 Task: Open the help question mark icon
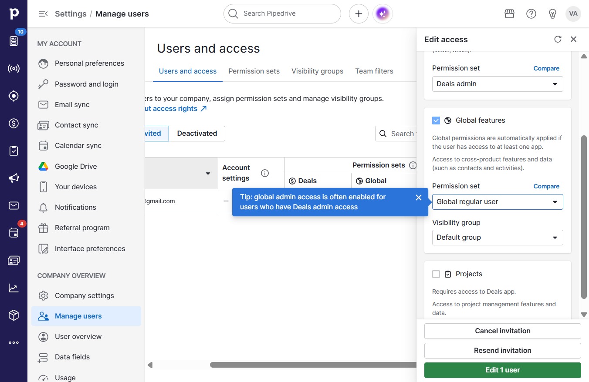point(531,14)
